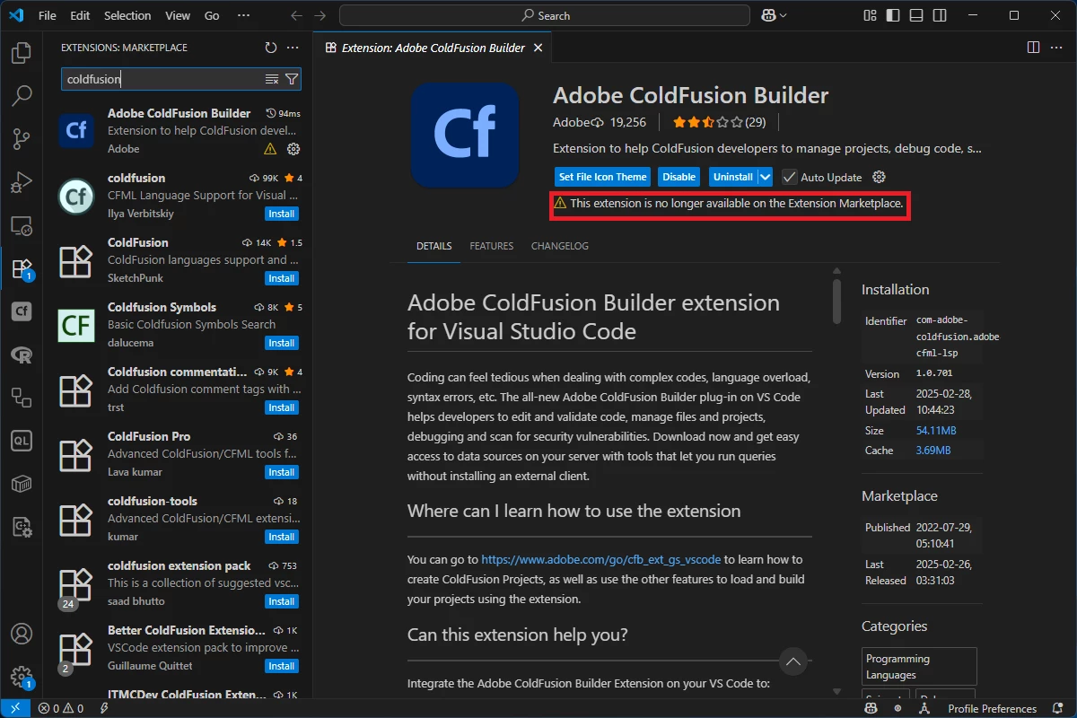
Task: Open notifications bell in the status bar
Action: point(1055,708)
